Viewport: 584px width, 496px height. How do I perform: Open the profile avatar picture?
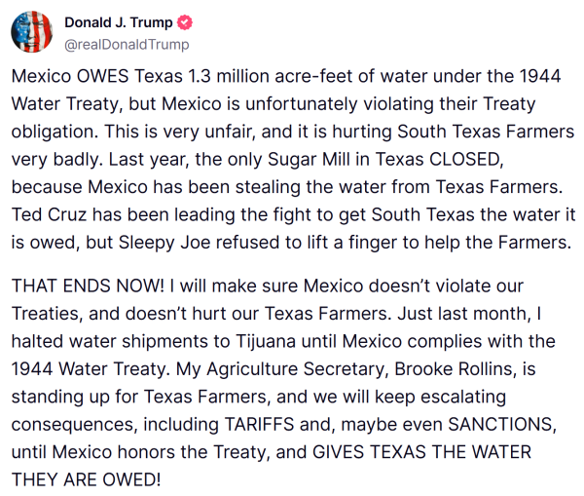(x=32, y=32)
